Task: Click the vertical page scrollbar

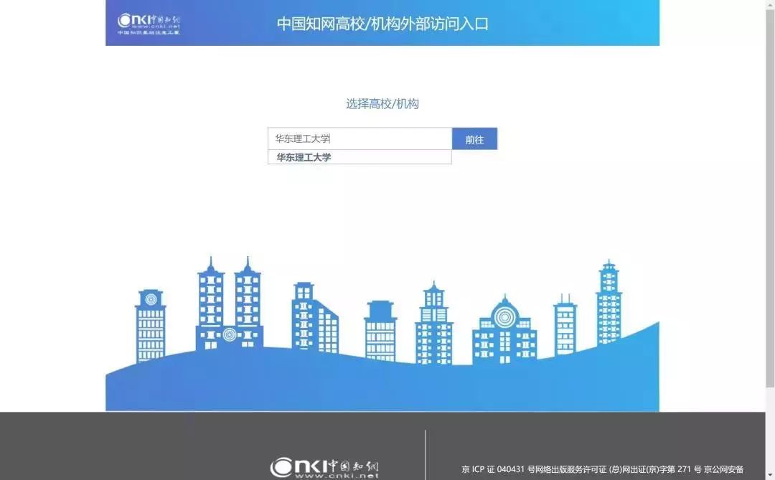Action: (x=770, y=198)
